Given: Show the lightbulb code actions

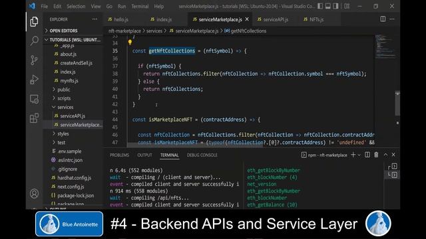Looking at the screenshot, I should 130,42.
